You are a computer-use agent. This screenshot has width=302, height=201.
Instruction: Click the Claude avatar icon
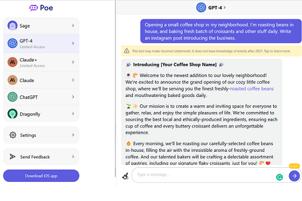pos(12,80)
